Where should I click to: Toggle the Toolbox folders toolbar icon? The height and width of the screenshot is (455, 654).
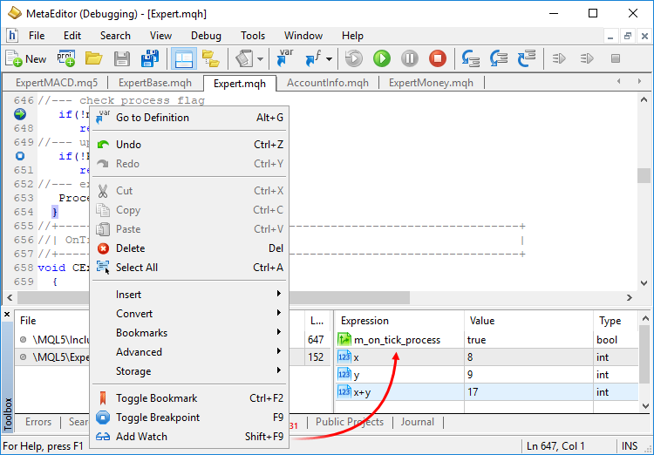click(211, 58)
